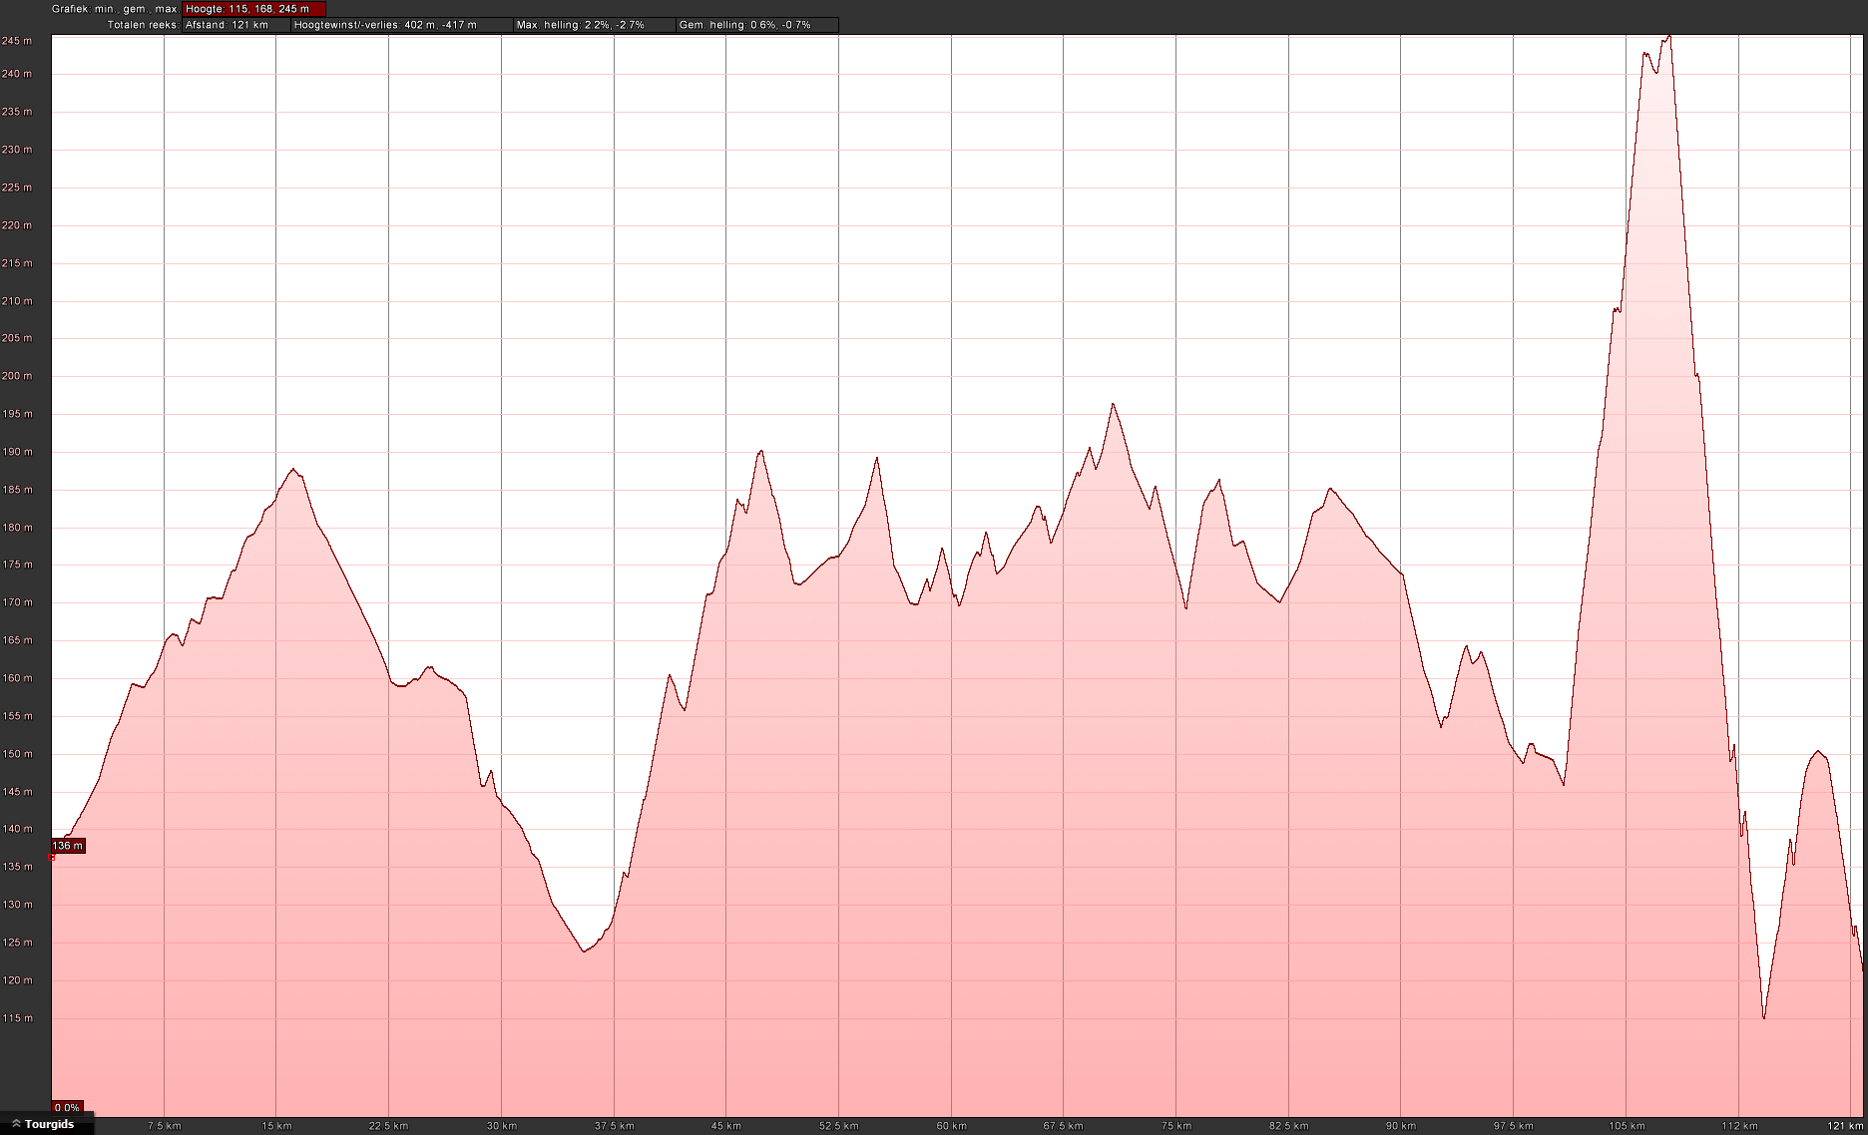The height and width of the screenshot is (1135, 1868).
Task: Click the 115 m y-axis label
Action: (17, 1018)
